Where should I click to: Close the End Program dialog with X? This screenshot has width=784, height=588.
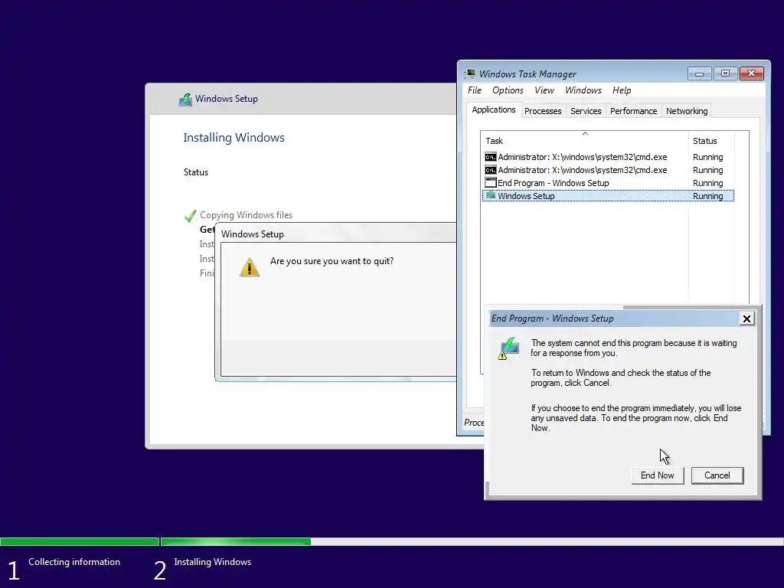tap(746, 318)
